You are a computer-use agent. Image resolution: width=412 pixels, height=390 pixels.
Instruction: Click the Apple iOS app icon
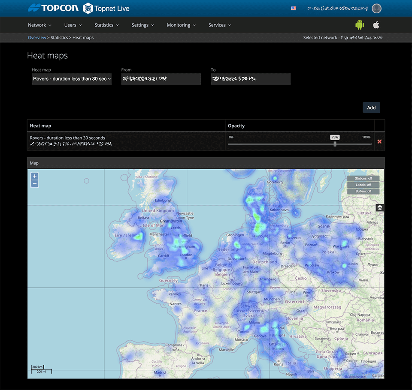[376, 25]
